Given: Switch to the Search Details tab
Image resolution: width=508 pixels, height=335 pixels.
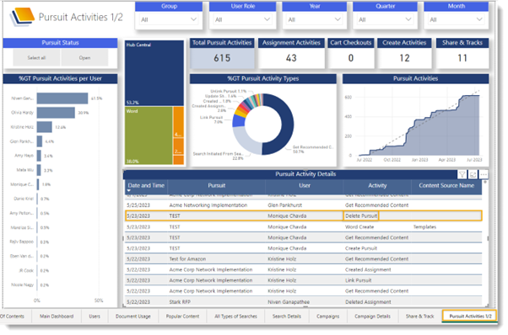Looking at the screenshot, I should point(287,316).
